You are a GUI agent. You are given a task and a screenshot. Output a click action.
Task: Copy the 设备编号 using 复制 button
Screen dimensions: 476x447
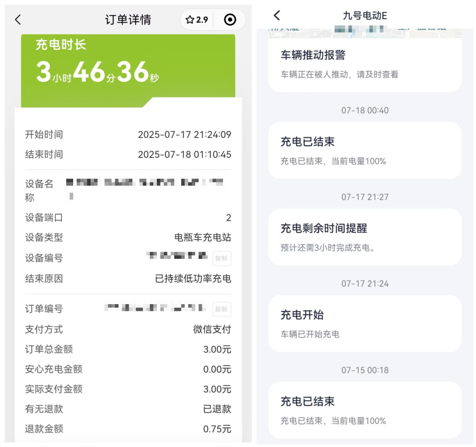(221, 258)
